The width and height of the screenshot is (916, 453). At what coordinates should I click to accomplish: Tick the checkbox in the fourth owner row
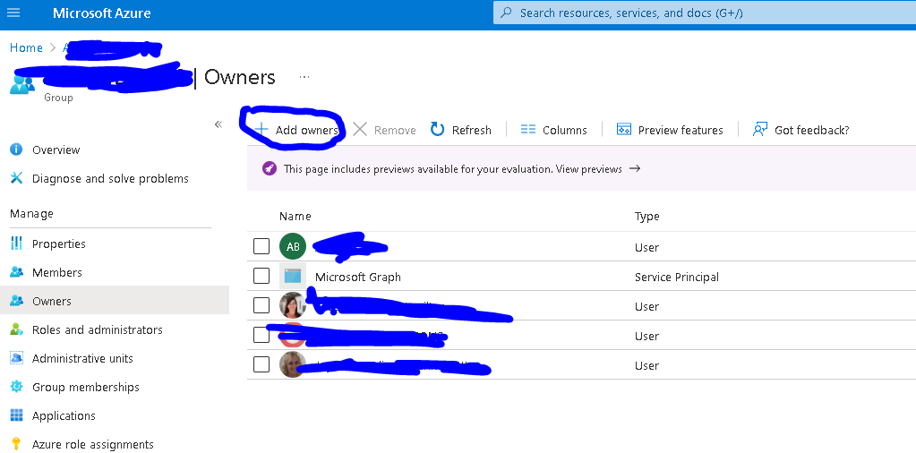pos(261,335)
